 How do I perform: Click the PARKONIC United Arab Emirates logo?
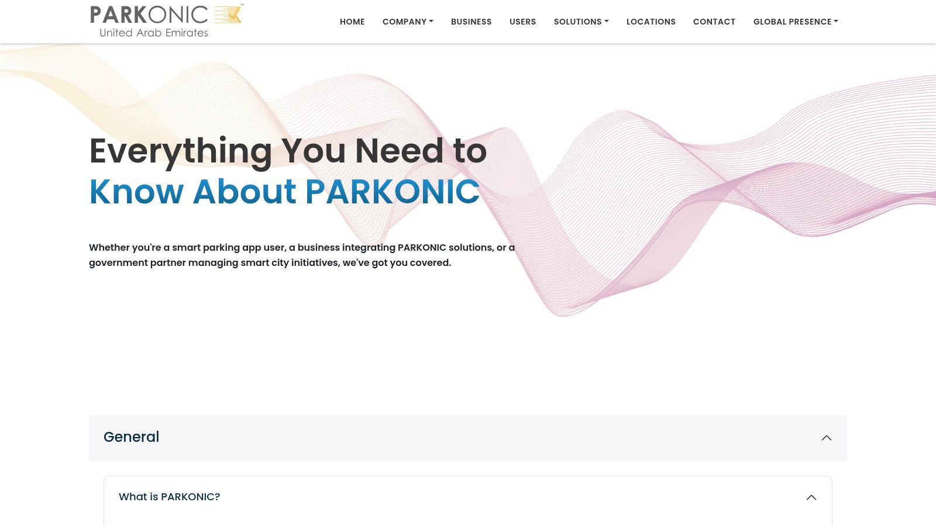click(167, 22)
